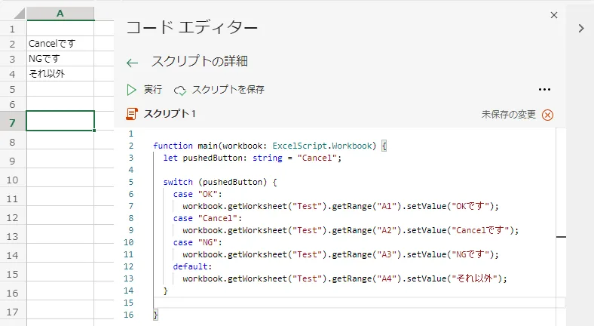594x326 pixels.
Task: Expand the collapsed right side panel chevron
Action: point(580,28)
